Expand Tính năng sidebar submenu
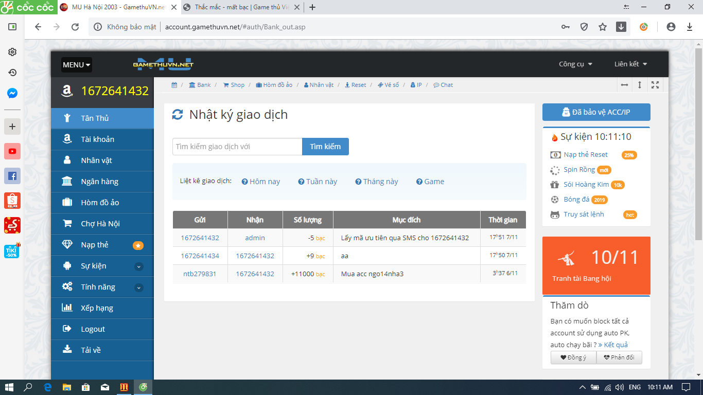The width and height of the screenshot is (703, 395). 139,288
